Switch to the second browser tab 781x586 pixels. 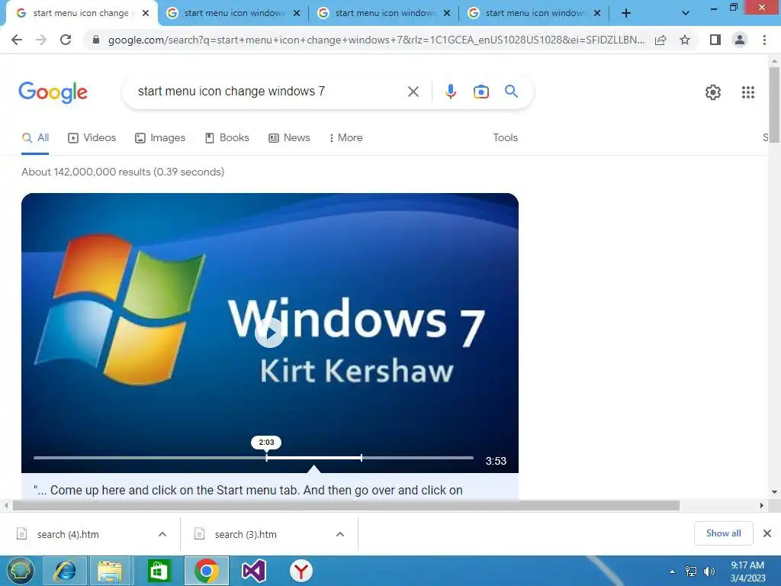click(x=233, y=13)
